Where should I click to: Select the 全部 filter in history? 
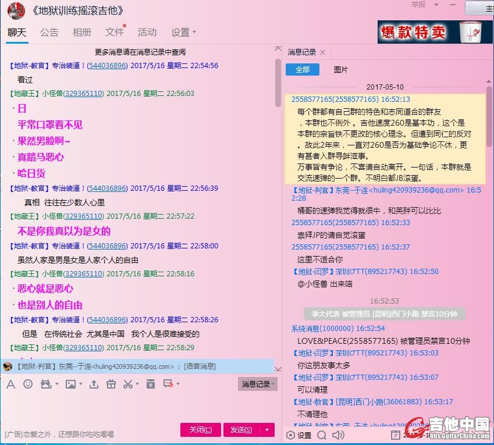click(303, 69)
